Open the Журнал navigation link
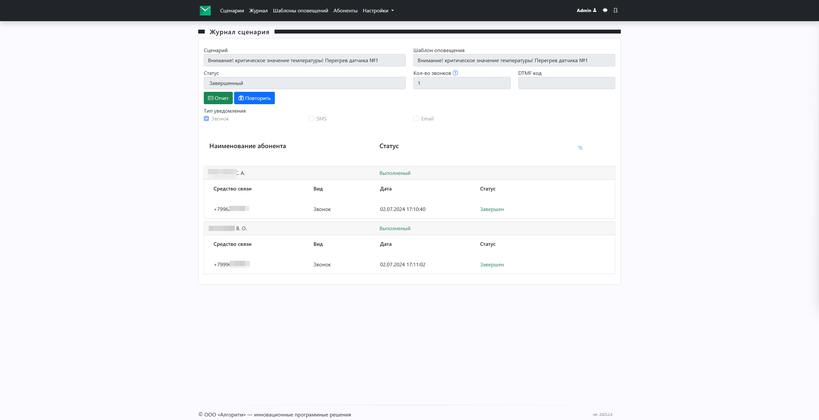 click(x=258, y=10)
